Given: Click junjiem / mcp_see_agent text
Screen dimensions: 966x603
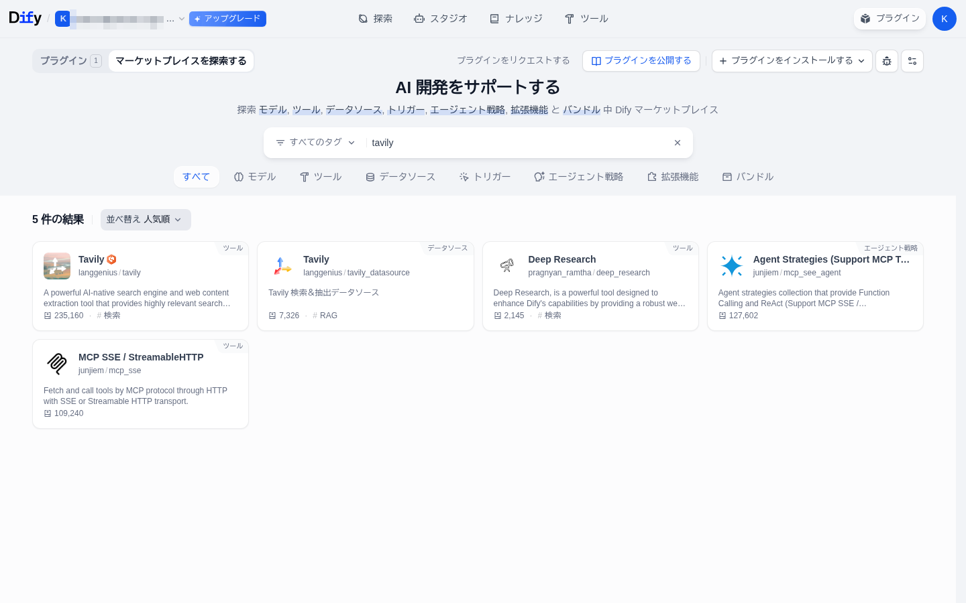Looking at the screenshot, I should [797, 273].
